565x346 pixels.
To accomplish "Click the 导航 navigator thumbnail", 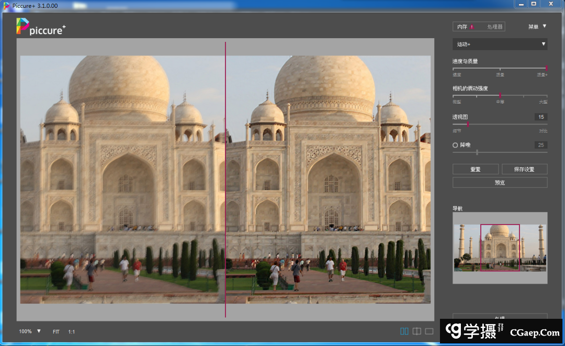I will click(x=500, y=248).
